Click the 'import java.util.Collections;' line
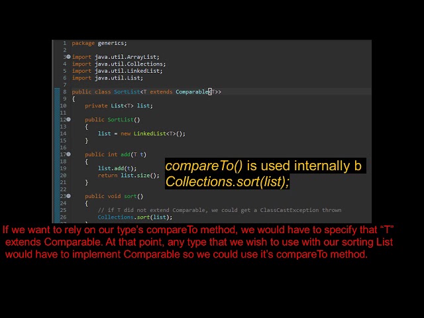The width and height of the screenshot is (424, 318). point(119,64)
